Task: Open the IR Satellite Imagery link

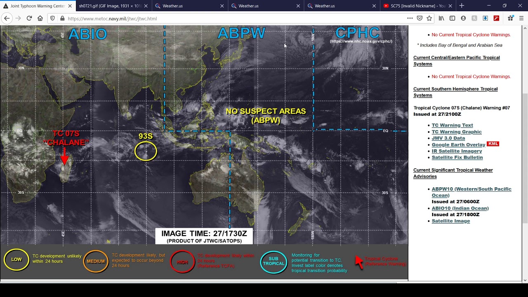Action: coord(457,151)
